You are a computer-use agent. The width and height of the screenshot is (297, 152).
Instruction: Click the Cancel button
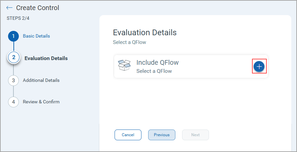click(128, 135)
